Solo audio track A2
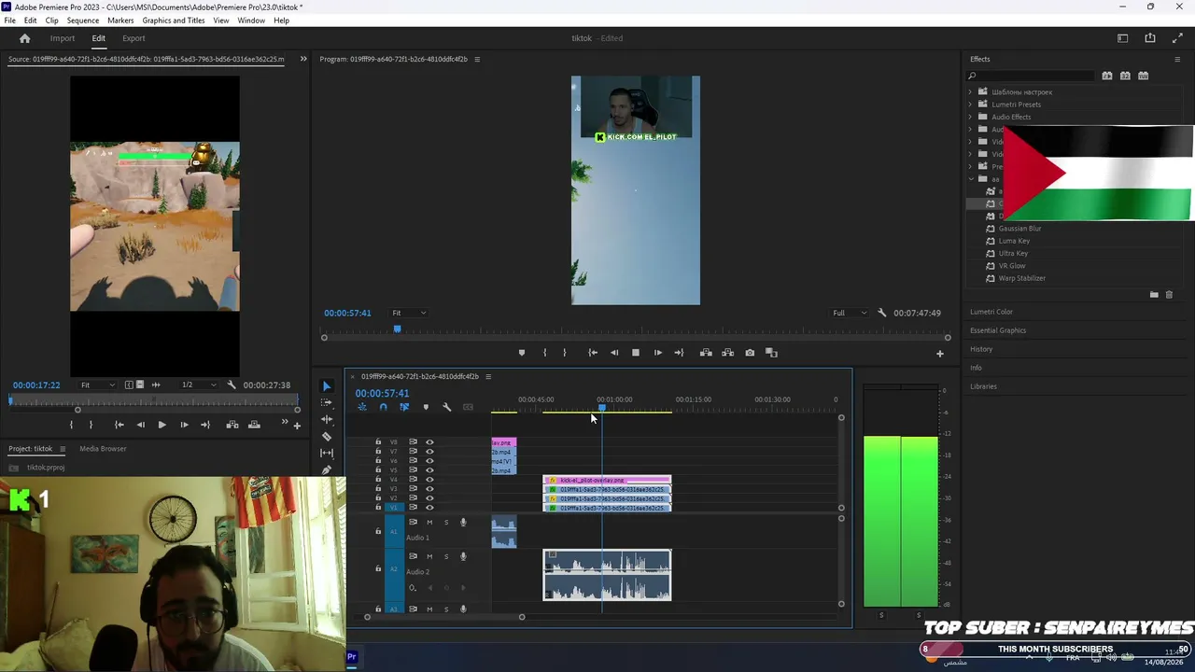 point(446,556)
